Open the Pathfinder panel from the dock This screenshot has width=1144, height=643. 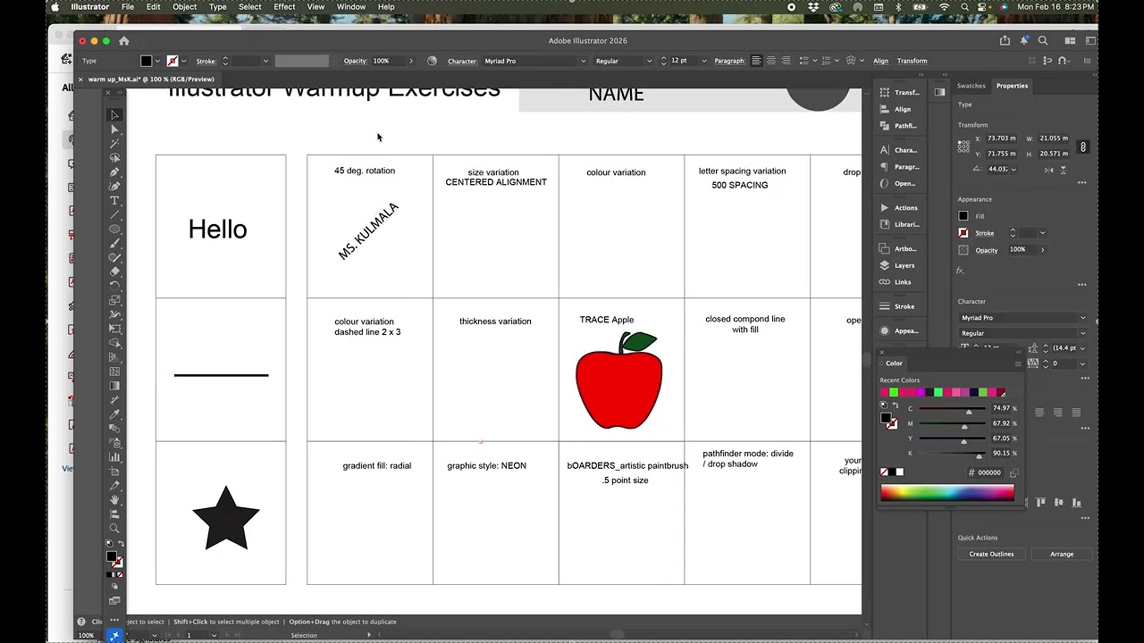coord(899,126)
